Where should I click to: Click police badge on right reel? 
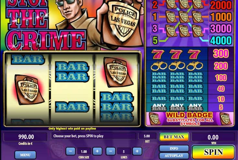pos(118,72)
